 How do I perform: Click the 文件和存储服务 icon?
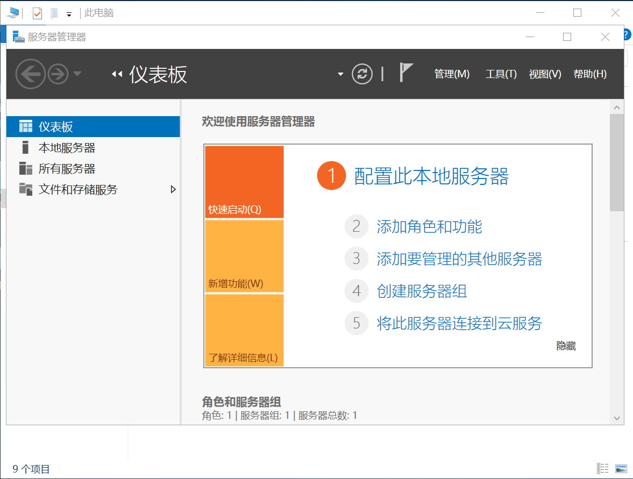(25, 189)
